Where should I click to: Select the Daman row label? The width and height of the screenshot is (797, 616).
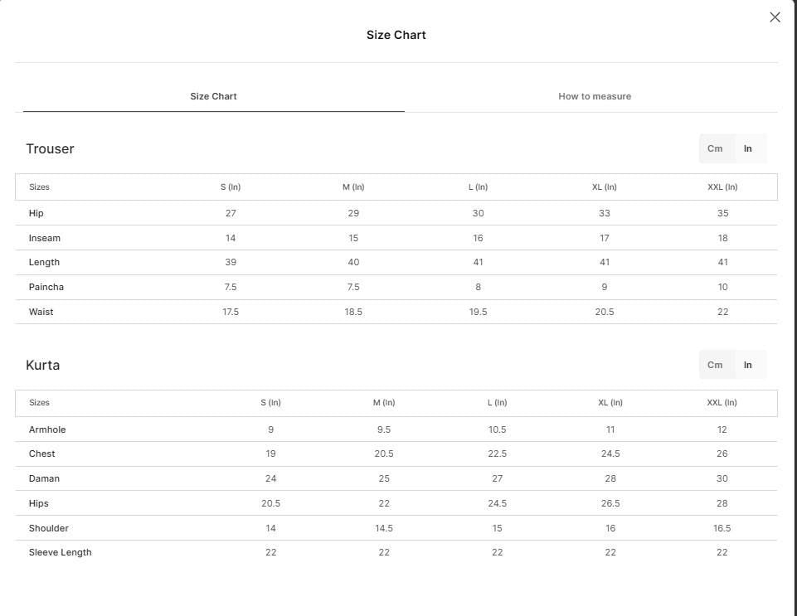[44, 478]
